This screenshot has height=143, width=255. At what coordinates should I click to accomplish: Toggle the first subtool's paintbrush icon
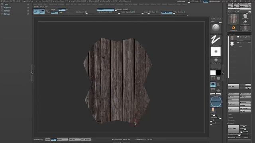246,37
